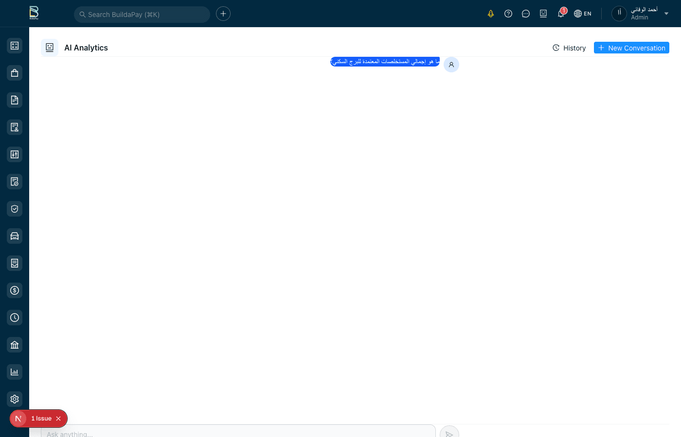Image resolution: width=681 pixels, height=437 pixels.
Task: Select the Projects briefcase icon
Action: [x=15, y=72]
